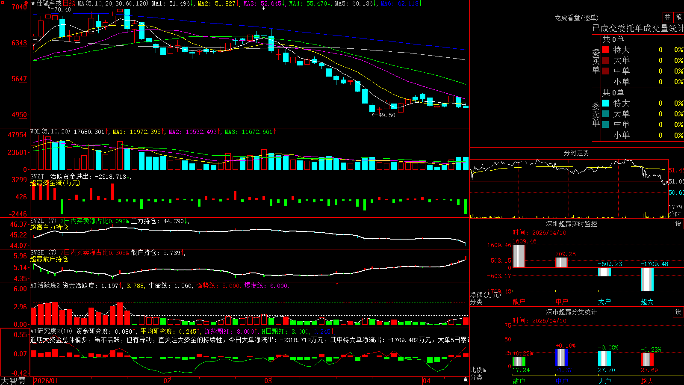Image resolution: width=684 pixels, height=385 pixels.
Task: Select the 2026/01 date marker on the time axis
Action: pos(46,381)
